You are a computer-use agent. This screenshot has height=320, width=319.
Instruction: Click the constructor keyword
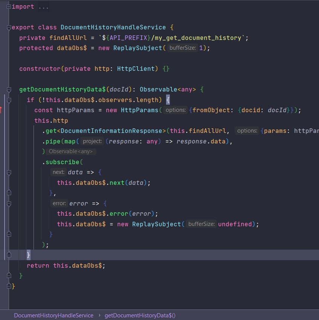tap(40, 69)
